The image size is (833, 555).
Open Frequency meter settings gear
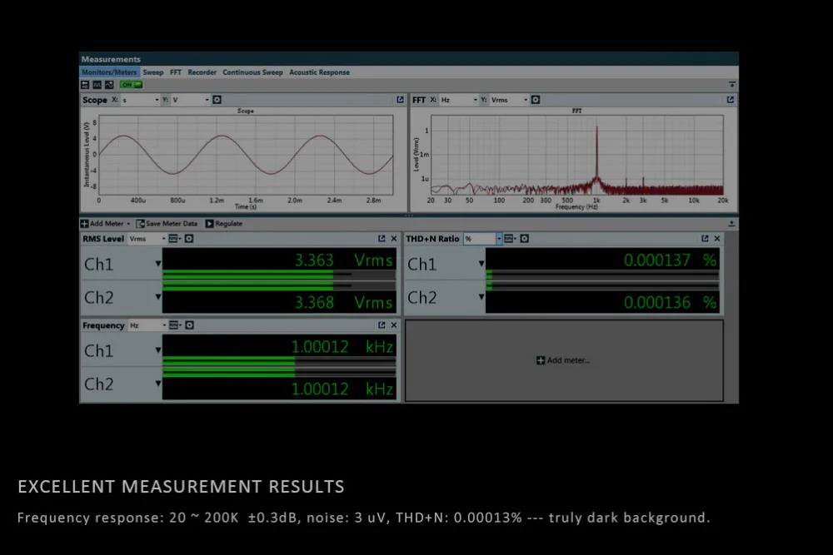click(189, 325)
